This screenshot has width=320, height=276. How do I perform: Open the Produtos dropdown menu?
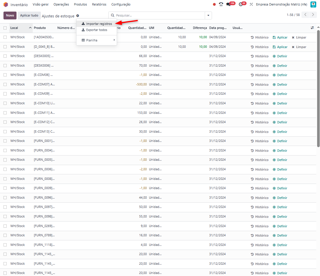81,4
